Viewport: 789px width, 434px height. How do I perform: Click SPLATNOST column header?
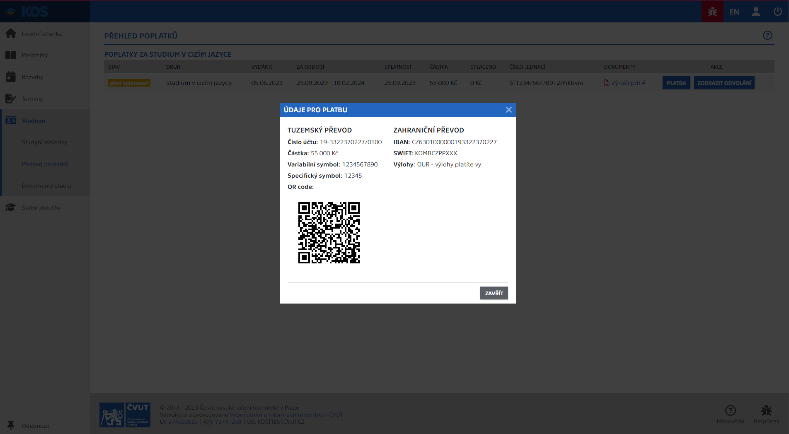(398, 67)
